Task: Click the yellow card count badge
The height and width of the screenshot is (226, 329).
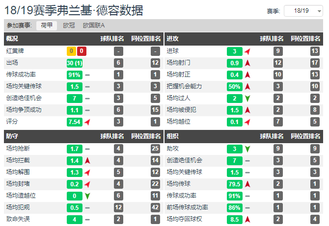Action: (71, 51)
